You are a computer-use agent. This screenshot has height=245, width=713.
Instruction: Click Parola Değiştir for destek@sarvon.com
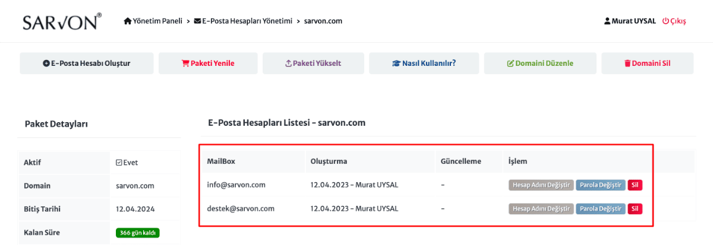click(x=600, y=209)
